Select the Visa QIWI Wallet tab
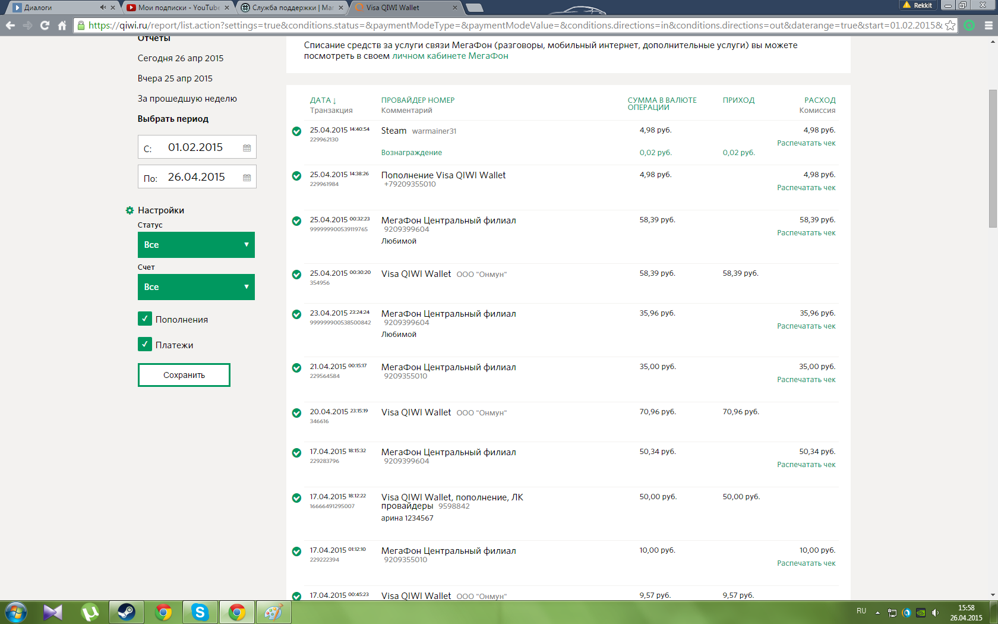The height and width of the screenshot is (624, 998). 406,8
